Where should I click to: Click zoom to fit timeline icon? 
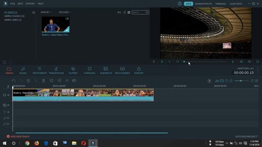[x=222, y=81]
